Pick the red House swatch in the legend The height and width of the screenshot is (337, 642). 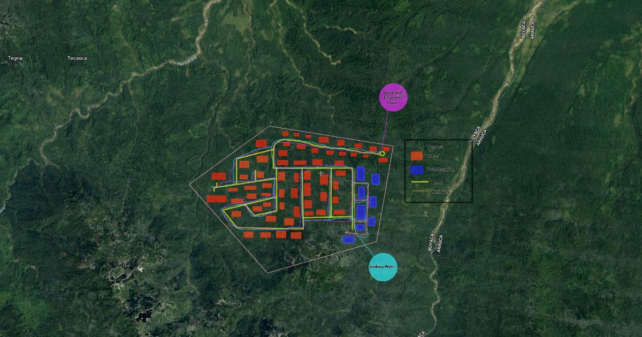coord(417,156)
